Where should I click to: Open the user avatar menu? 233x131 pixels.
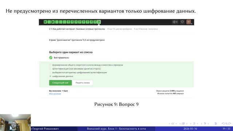(189, 22)
